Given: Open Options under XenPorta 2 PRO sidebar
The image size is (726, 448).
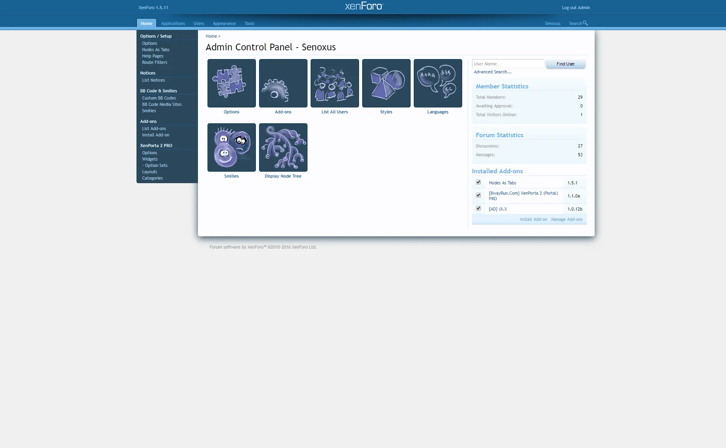Looking at the screenshot, I should point(150,153).
